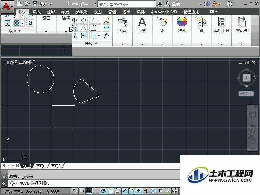Click the MOVE command line input
This screenshot has height=195, width=260.
click(x=94, y=183)
